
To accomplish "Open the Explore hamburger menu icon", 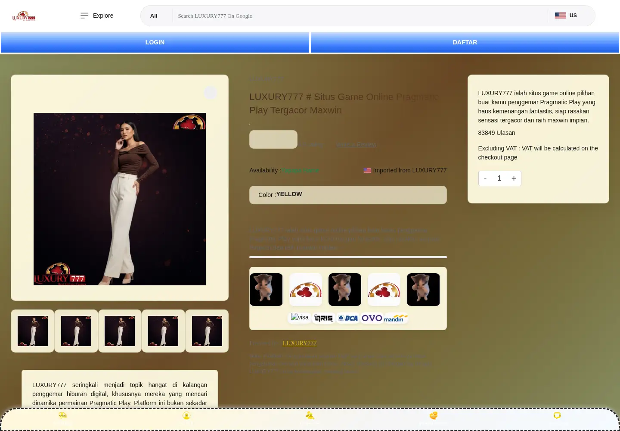I will (x=84, y=16).
